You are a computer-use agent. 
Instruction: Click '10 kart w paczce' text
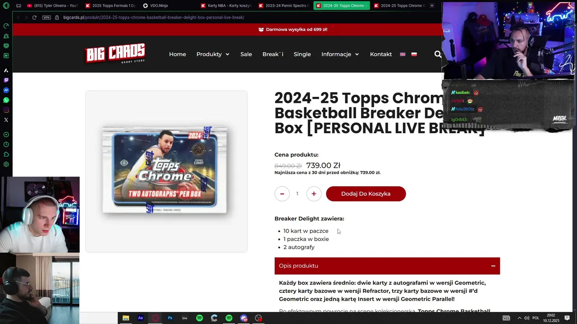tap(306, 231)
